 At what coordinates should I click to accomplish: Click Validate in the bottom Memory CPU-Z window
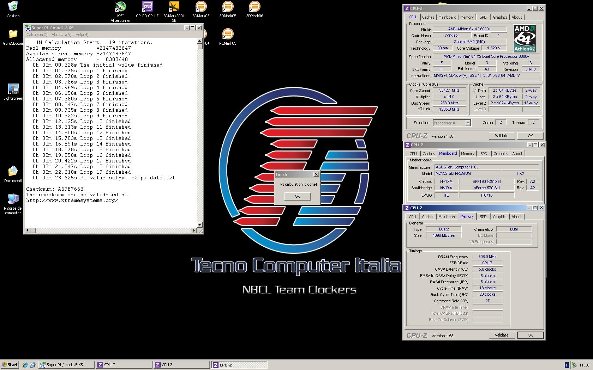click(x=502, y=335)
